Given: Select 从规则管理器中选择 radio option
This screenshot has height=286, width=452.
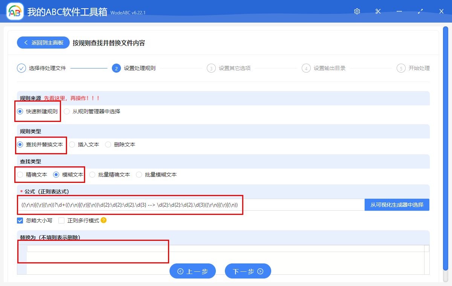Looking at the screenshot, I should pyautogui.click(x=67, y=111).
